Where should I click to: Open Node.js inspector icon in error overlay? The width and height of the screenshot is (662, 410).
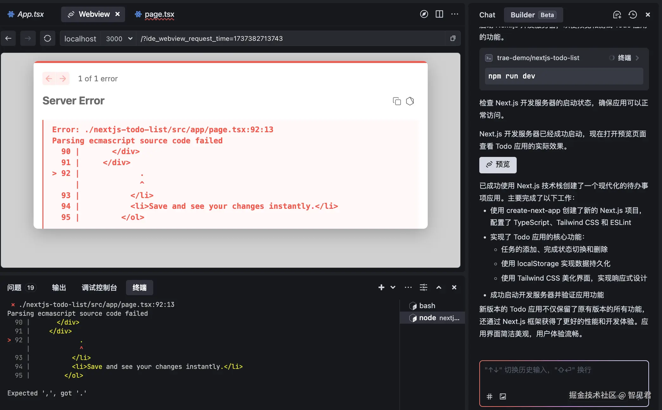tap(410, 101)
